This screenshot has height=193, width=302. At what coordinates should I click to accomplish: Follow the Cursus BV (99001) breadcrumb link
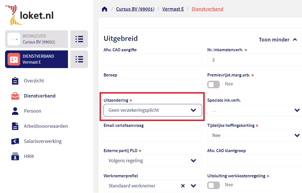click(135, 9)
